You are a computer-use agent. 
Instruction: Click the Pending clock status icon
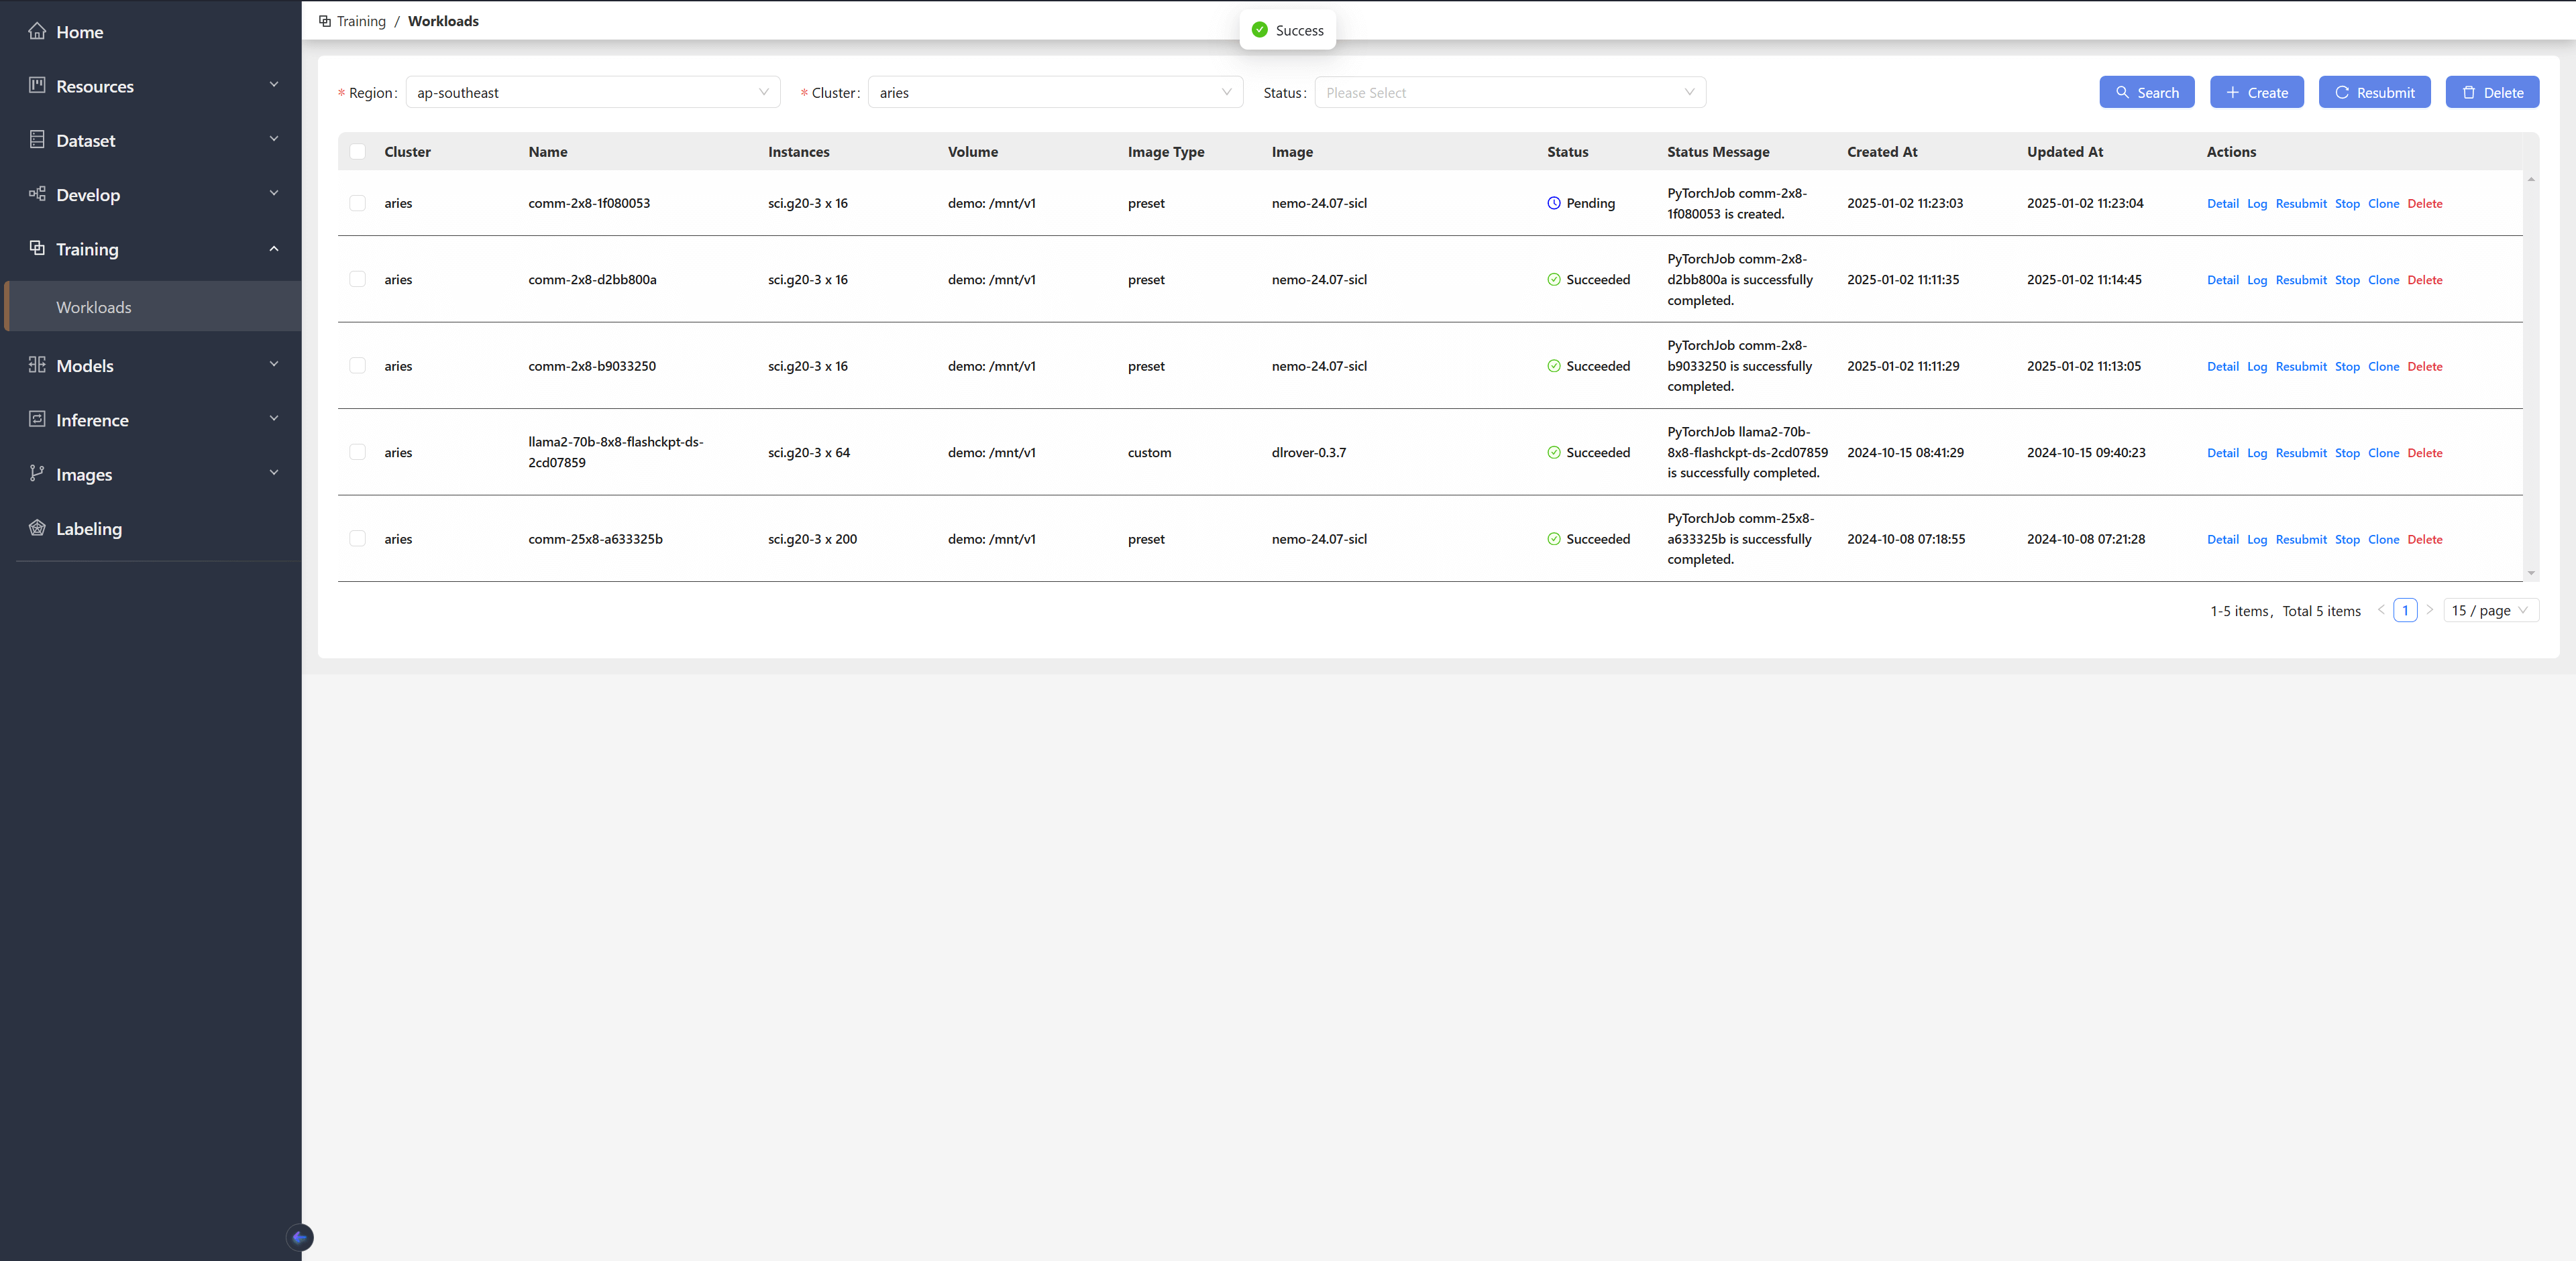[1554, 203]
